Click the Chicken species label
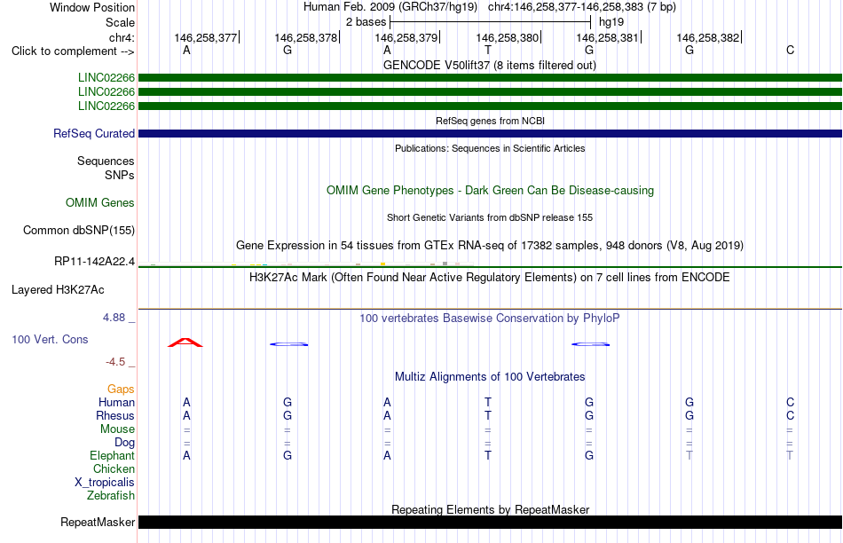 click(114, 468)
